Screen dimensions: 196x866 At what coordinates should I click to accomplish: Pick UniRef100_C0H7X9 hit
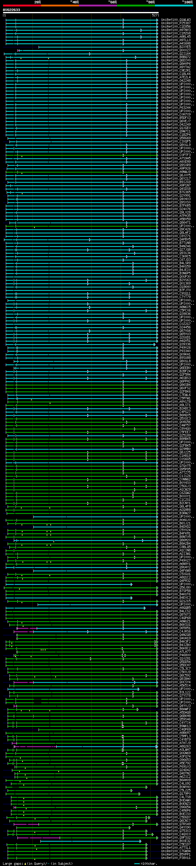click(x=176, y=114)
